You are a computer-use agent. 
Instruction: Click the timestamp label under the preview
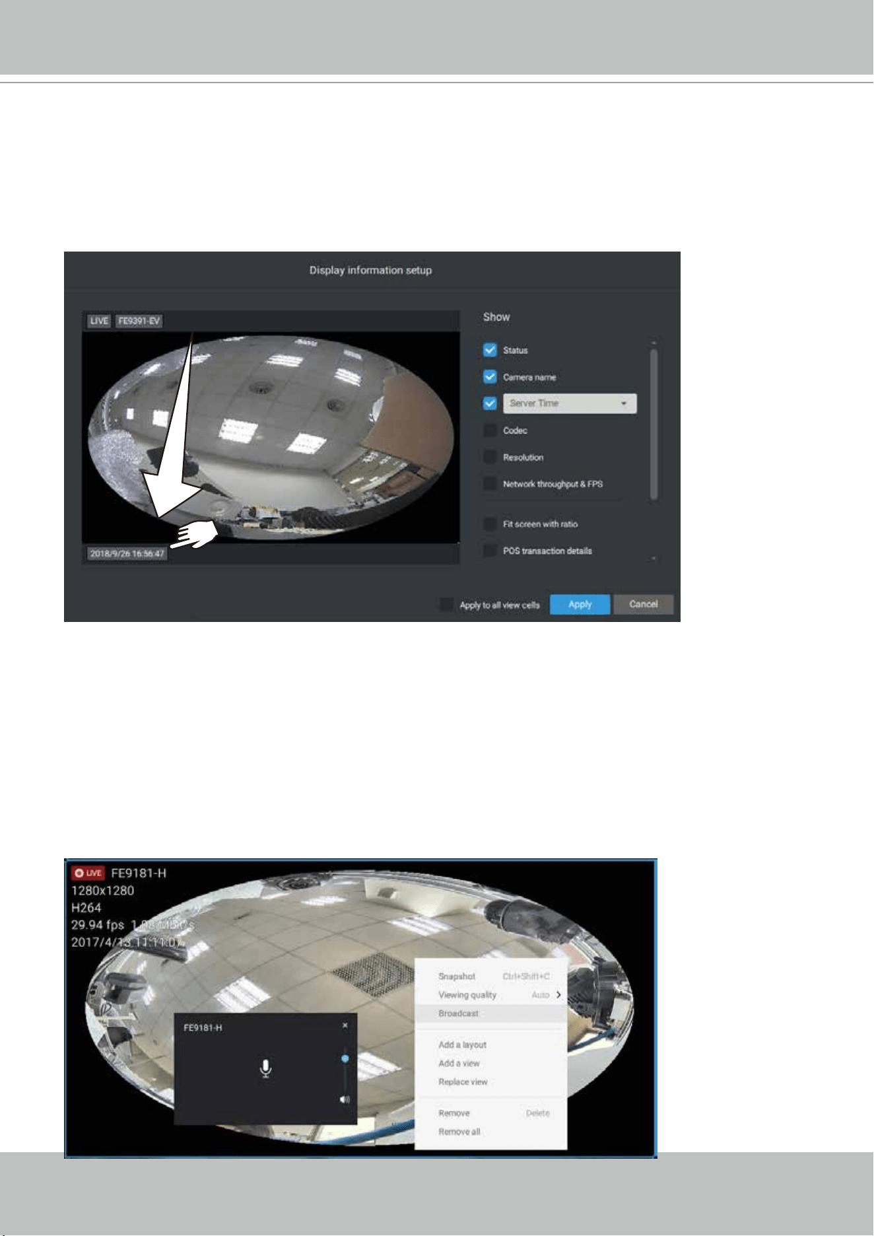[x=127, y=553]
